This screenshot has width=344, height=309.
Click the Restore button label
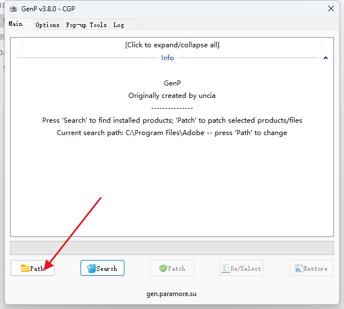point(315,268)
